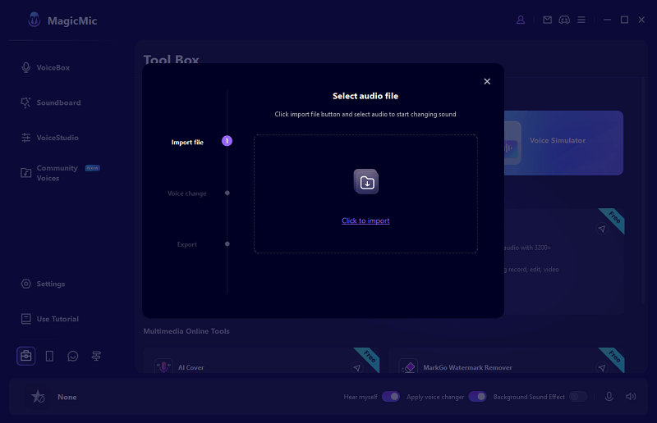Viewport: 657px width, 423px height.
Task: Switch to VoiceStudio in the sidebar
Action: pos(57,138)
